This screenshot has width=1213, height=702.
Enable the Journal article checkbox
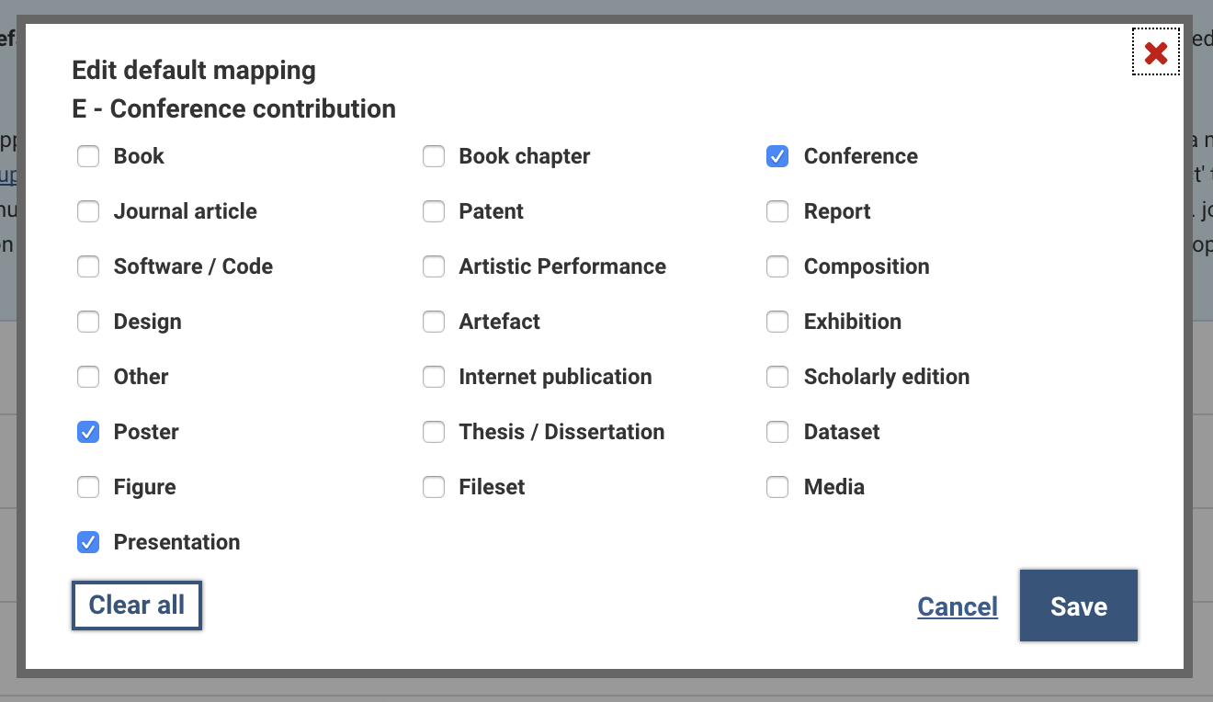[88, 211]
